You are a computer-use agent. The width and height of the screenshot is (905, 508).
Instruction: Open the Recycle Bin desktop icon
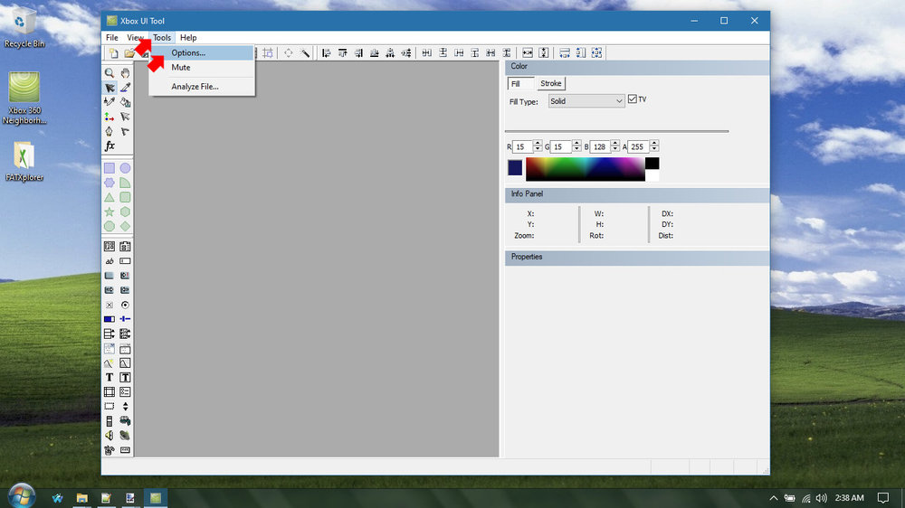coord(24,27)
